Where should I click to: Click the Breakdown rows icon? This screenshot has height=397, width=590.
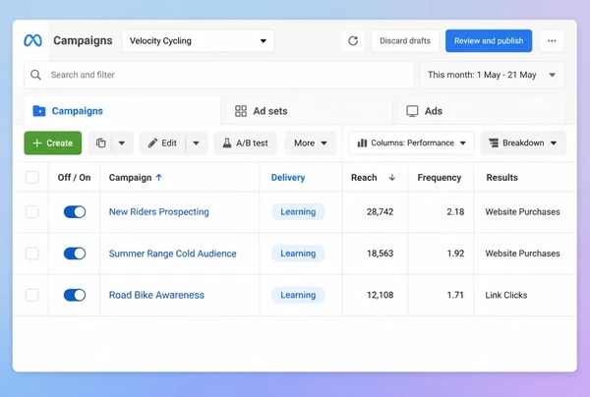click(494, 142)
